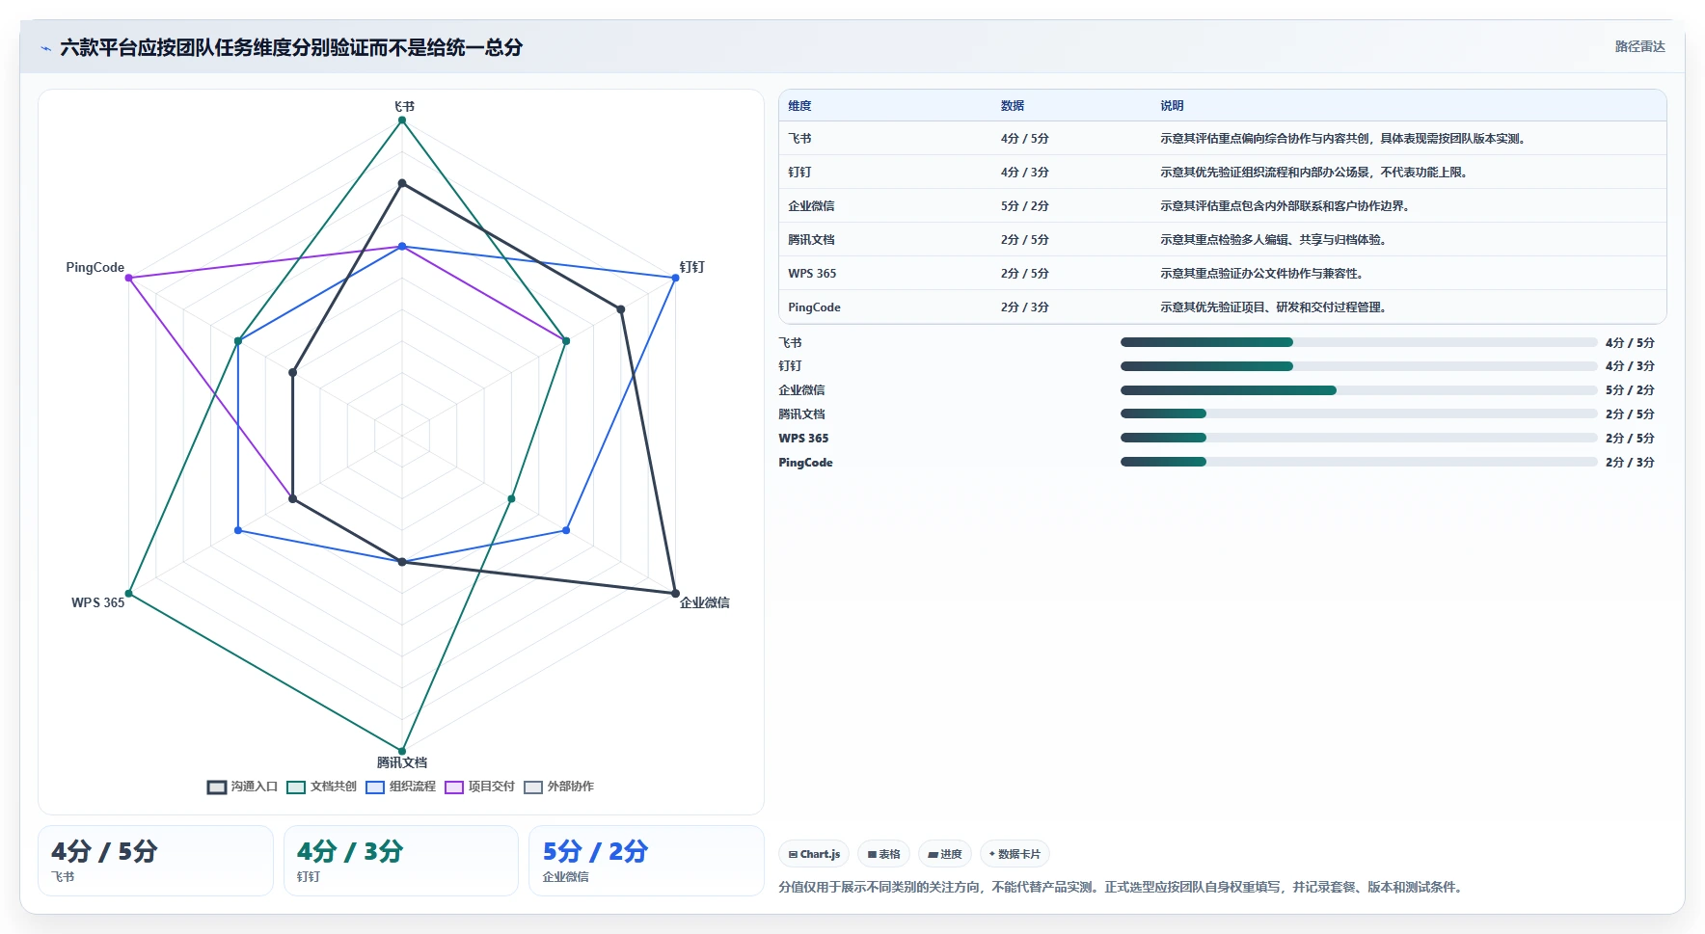Viewport: 1705px width, 934px height.
Task: Click the 飞书 label in the progress list
Action: point(790,343)
